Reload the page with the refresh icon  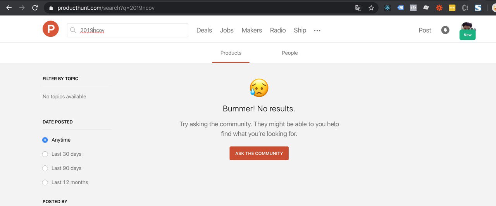coord(35,8)
